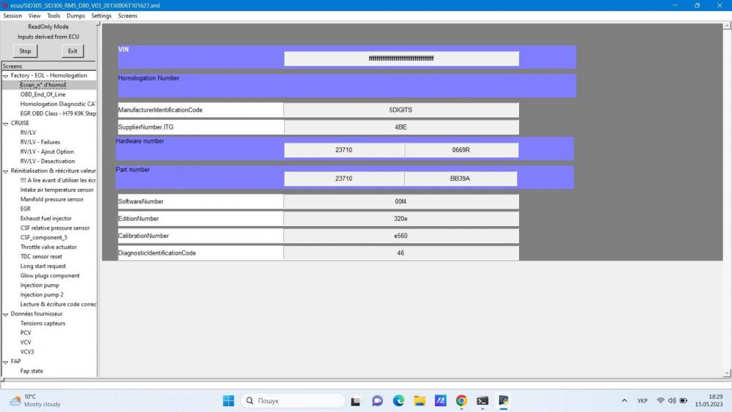Click Part number field BB39A

pos(460,179)
